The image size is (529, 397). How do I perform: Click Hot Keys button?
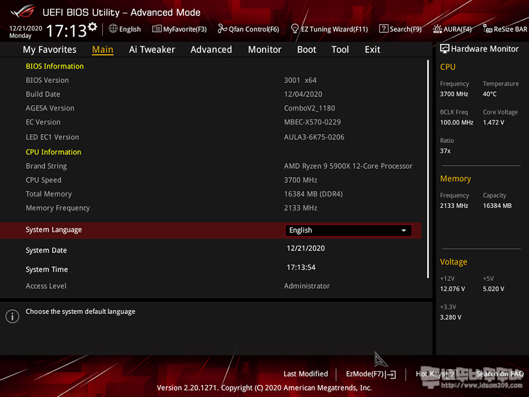coord(430,374)
